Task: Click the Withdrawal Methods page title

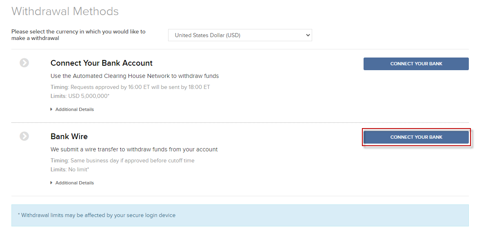Action: pos(65,11)
